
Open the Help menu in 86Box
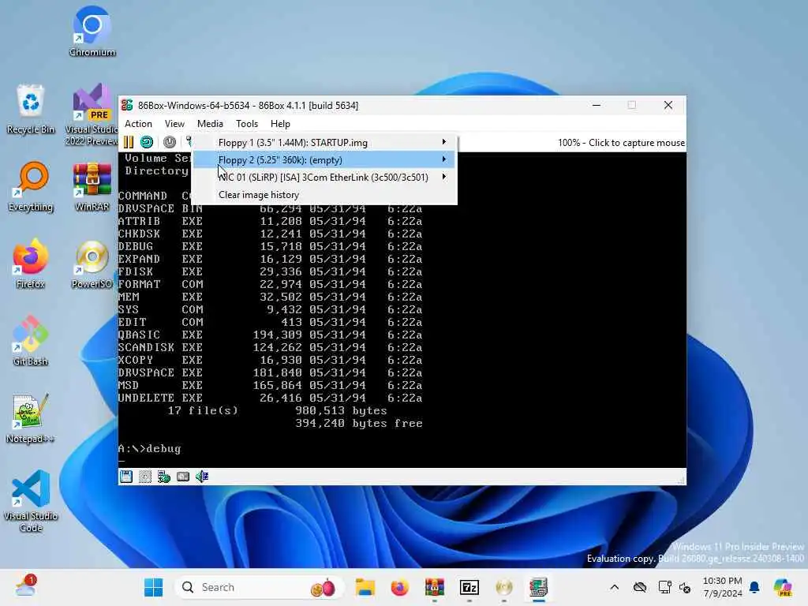tap(280, 124)
